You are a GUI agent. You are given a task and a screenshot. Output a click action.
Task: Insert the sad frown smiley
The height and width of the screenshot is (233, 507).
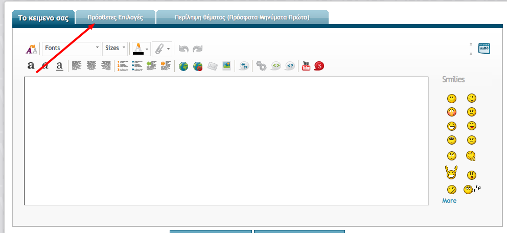471,112
